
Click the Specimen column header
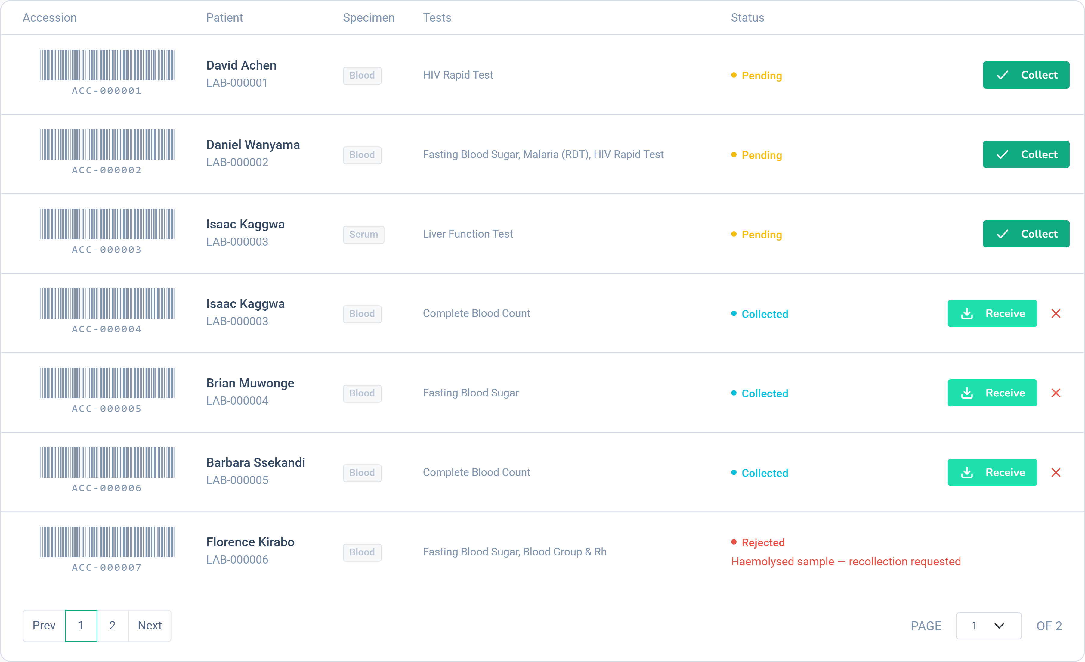pyautogui.click(x=369, y=18)
